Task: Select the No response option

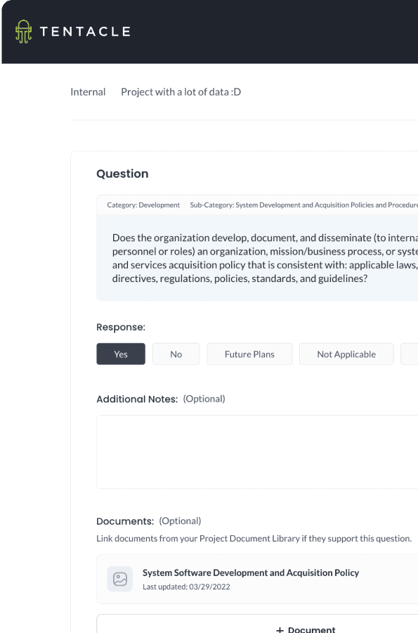Action: (176, 354)
